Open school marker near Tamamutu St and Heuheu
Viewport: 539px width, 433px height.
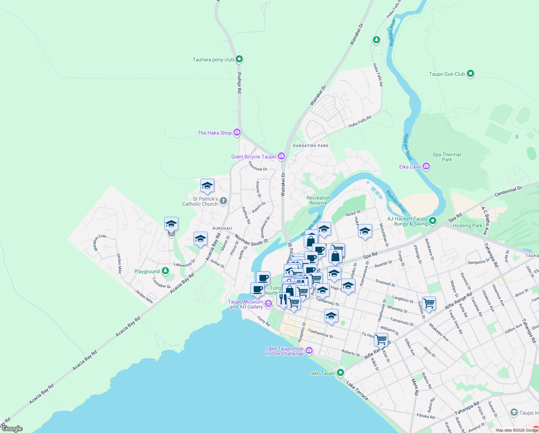[x=331, y=316]
